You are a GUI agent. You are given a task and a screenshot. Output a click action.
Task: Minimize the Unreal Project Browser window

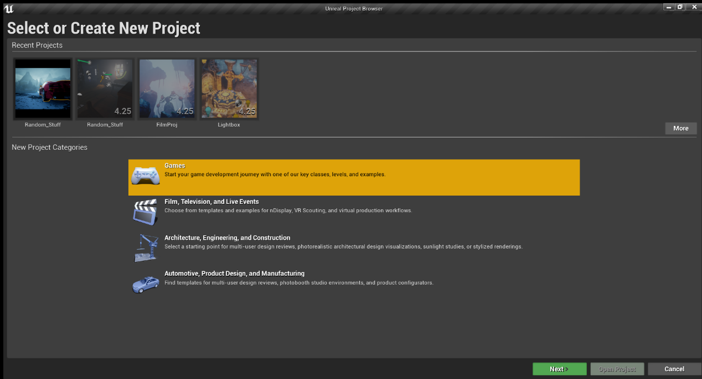point(669,7)
